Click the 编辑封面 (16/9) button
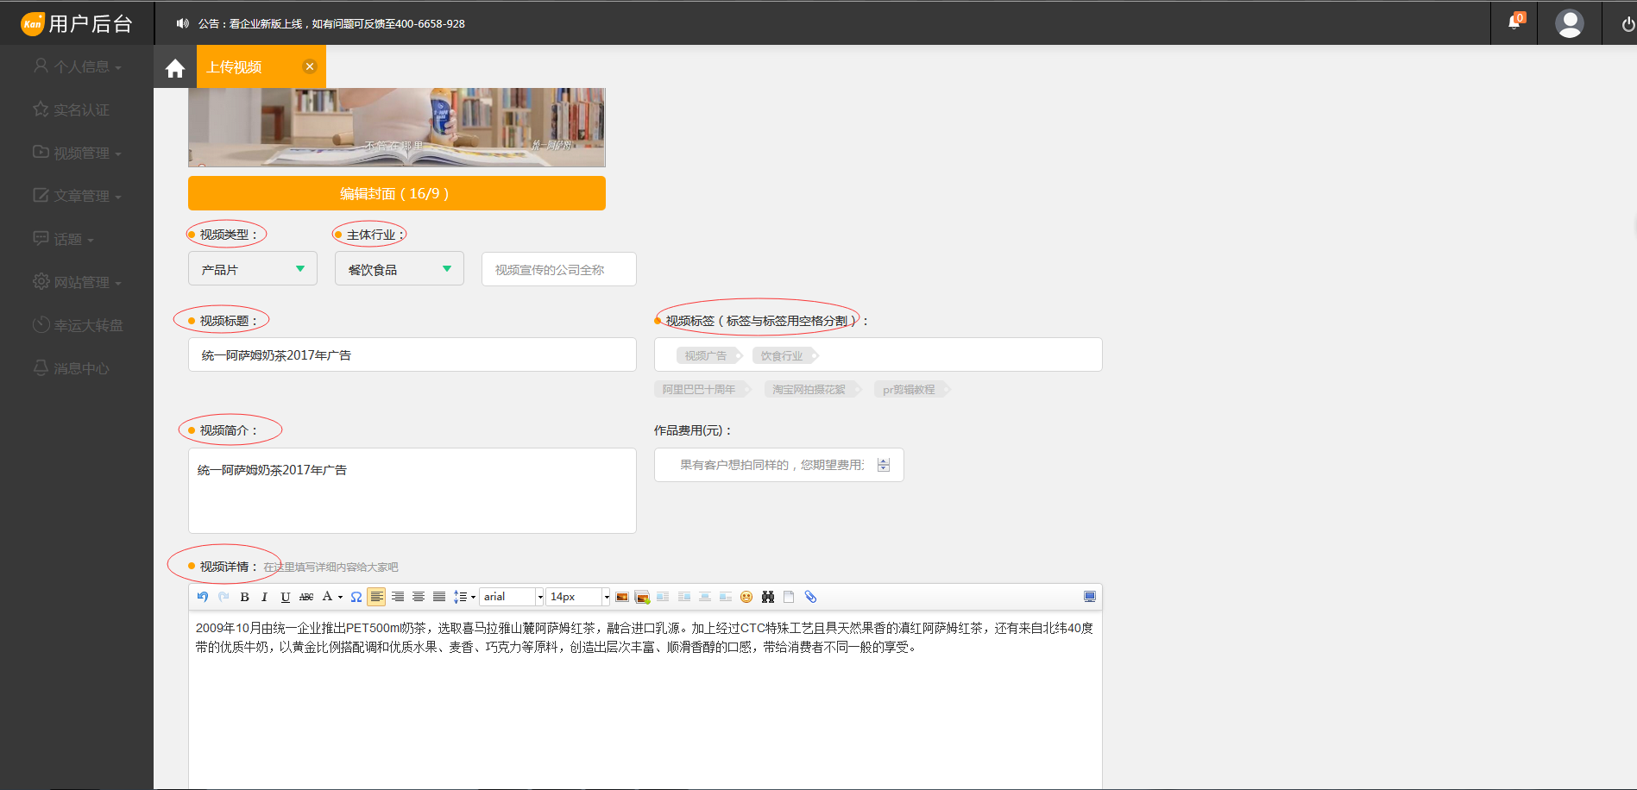 tap(396, 193)
